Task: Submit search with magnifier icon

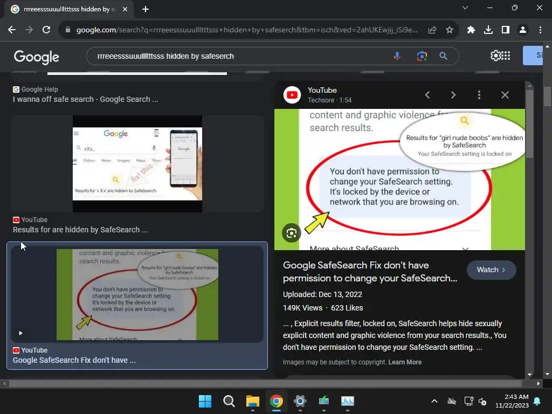Action: (x=444, y=56)
